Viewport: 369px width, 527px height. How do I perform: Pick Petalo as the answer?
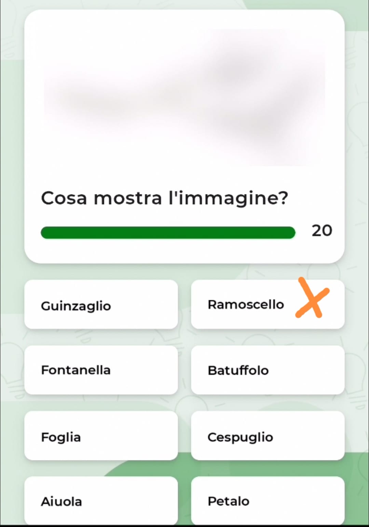[x=268, y=500]
